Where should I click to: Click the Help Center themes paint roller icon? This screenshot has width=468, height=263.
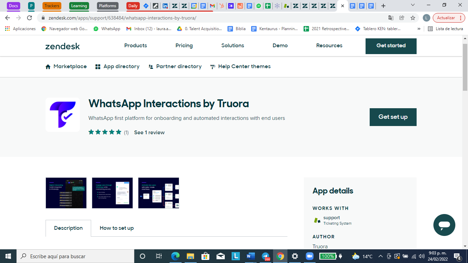coord(213,67)
